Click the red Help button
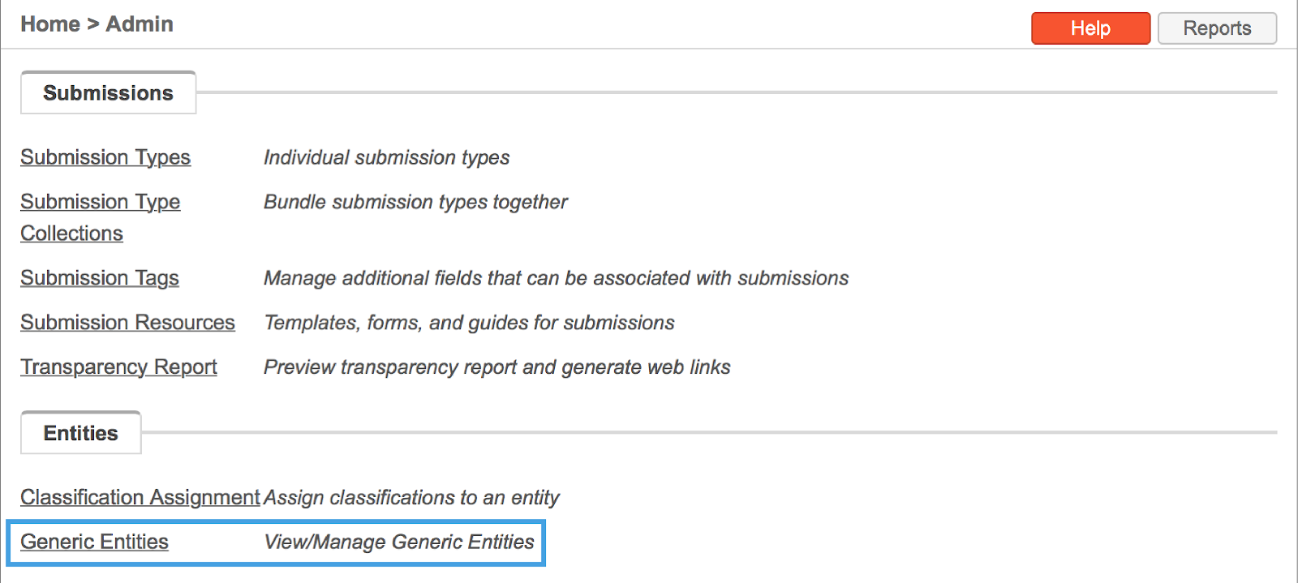 (1090, 28)
